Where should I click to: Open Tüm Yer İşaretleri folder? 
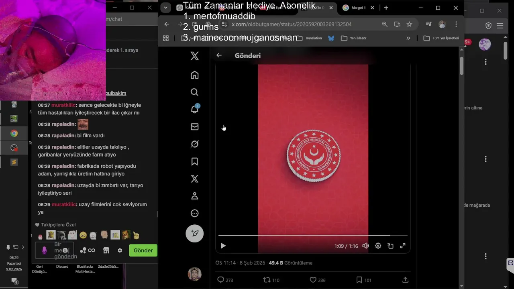[441, 38]
